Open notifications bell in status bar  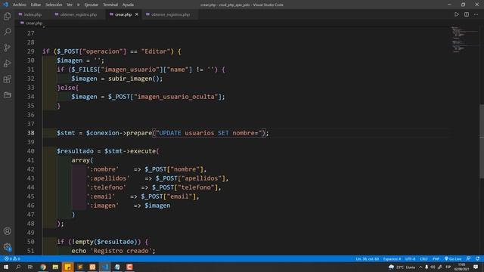[x=477, y=258]
